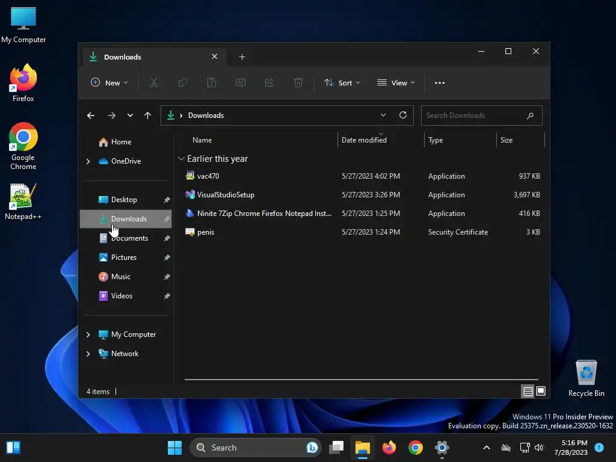616x462 pixels.
Task: Open Settings gear in taskbar
Action: click(442, 448)
